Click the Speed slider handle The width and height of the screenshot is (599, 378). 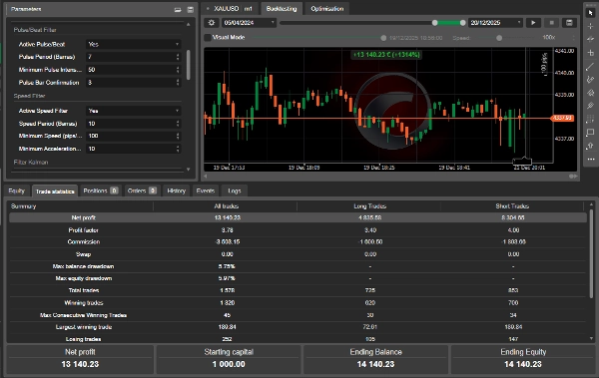click(x=499, y=38)
